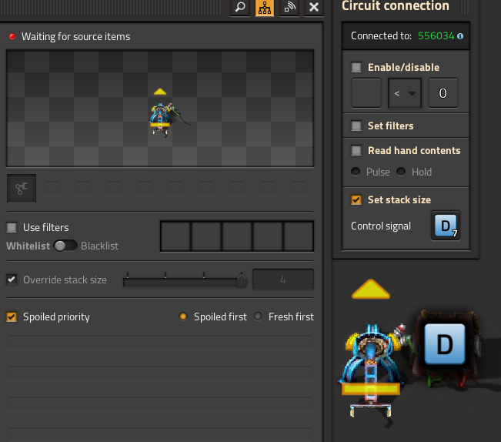Screen dimensions: 501x442
Task: Select the empty enable condition signal slot
Action: (366, 93)
